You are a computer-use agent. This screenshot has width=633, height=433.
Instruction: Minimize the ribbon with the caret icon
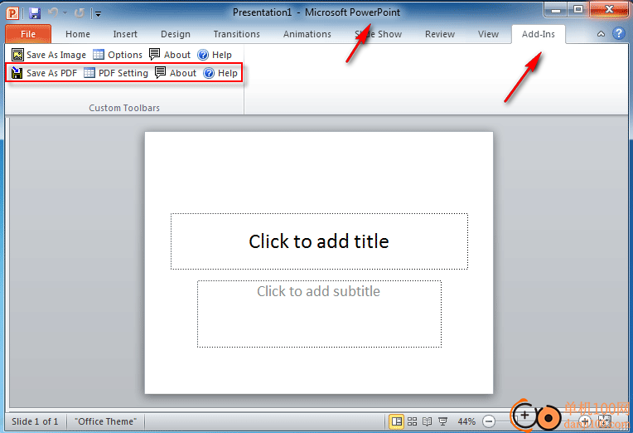pos(601,34)
